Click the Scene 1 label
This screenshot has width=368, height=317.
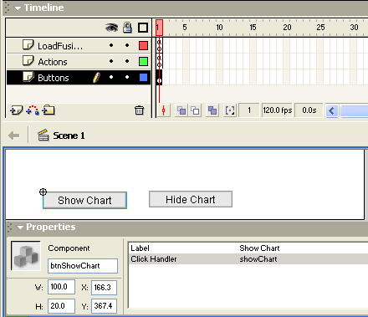pos(69,135)
